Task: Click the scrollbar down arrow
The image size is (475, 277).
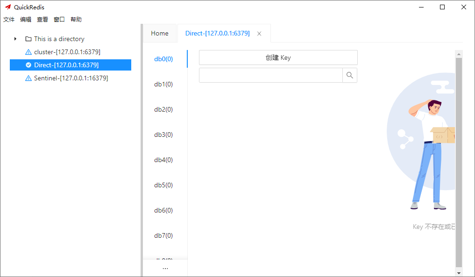Action: coord(459,273)
